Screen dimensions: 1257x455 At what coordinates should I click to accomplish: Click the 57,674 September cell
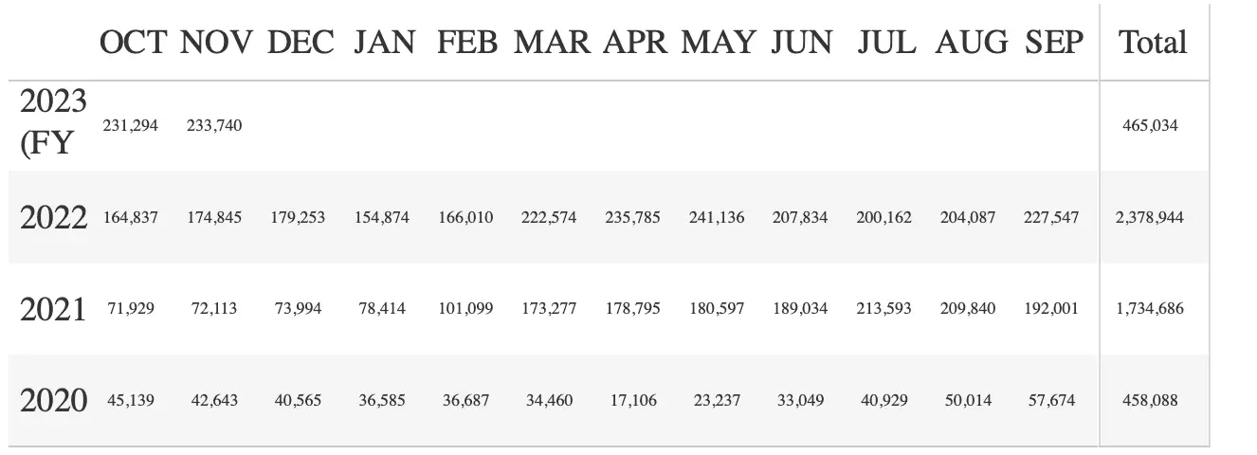point(1051,400)
